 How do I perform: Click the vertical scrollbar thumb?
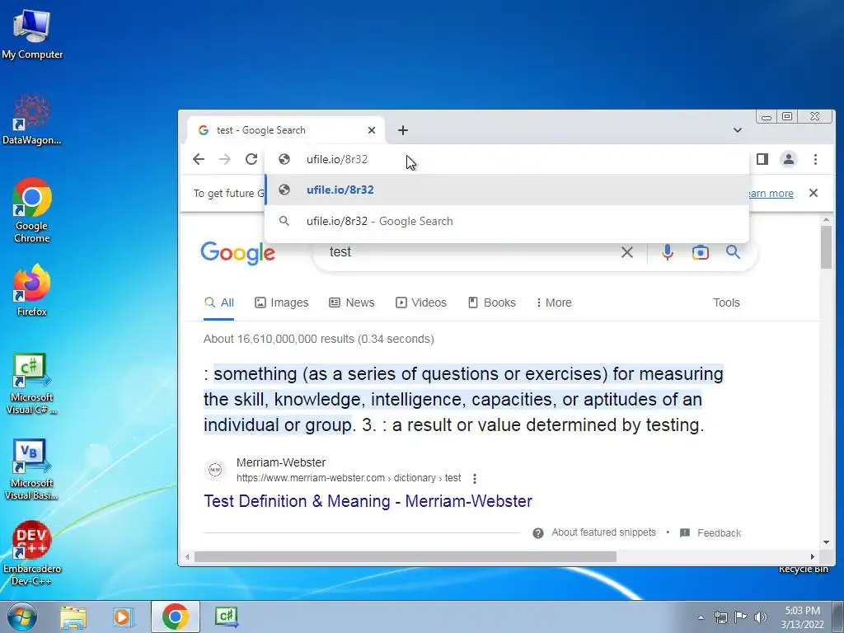pyautogui.click(x=826, y=247)
